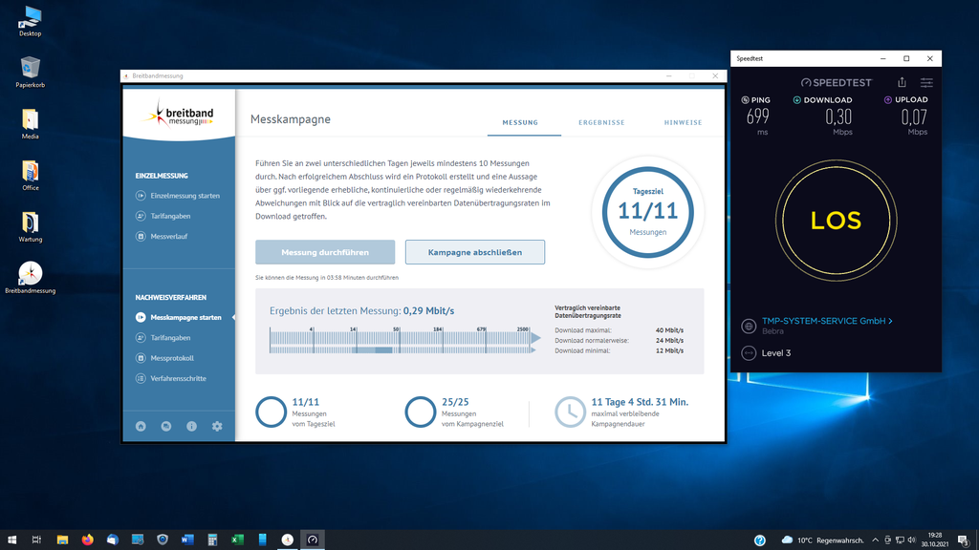979x550 pixels.
Task: Click the measurement result scale bar
Action: [404, 341]
